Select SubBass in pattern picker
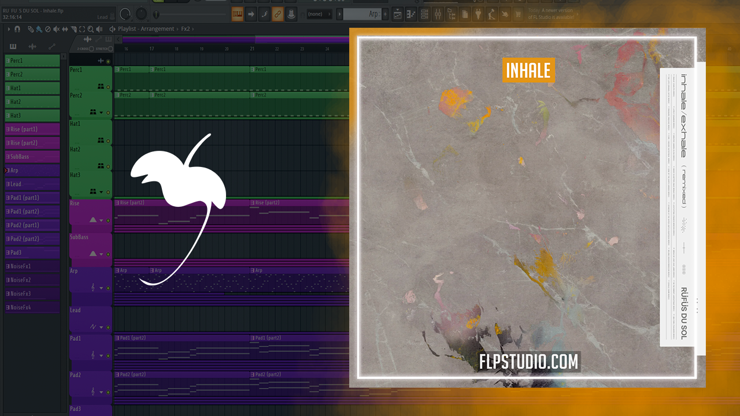The image size is (740, 416). 32,157
